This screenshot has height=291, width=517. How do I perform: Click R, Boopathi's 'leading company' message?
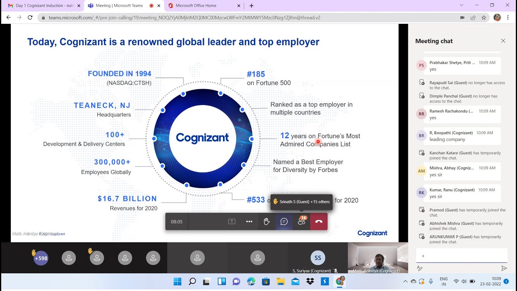coord(447,139)
